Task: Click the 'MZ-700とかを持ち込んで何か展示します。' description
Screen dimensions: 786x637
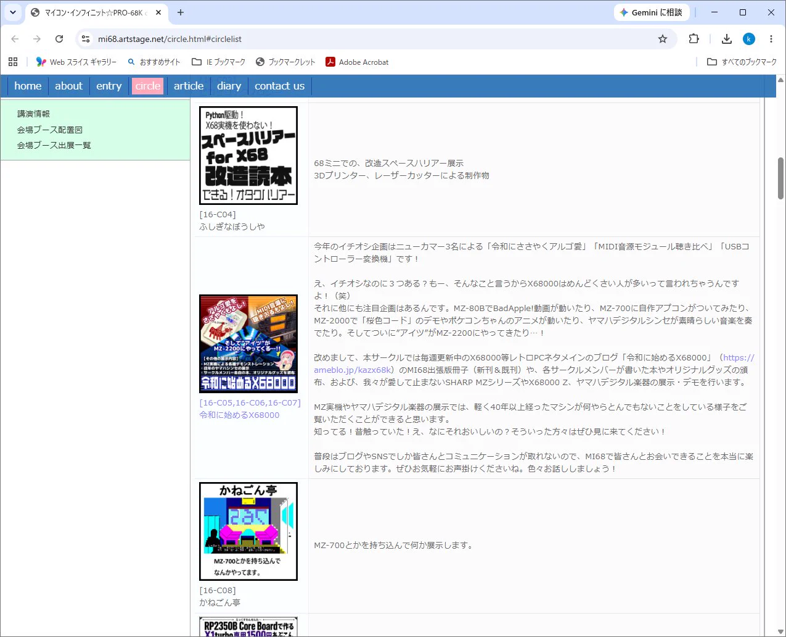Action: [x=393, y=545]
